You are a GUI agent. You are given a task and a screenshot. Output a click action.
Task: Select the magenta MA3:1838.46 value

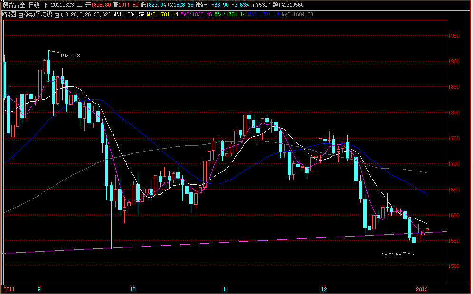point(197,15)
